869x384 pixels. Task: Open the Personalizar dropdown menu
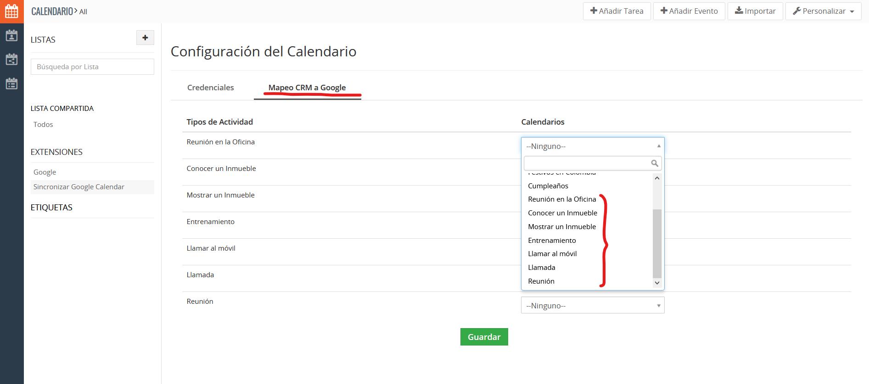[x=823, y=11]
